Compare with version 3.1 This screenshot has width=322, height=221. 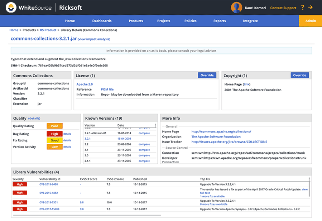tap(144, 150)
